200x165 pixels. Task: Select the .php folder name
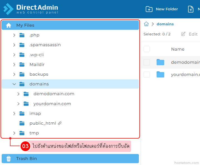tap(34, 35)
